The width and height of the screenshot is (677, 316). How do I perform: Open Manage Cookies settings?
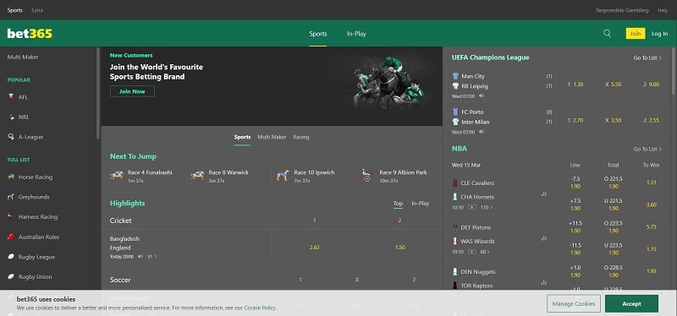pos(574,304)
